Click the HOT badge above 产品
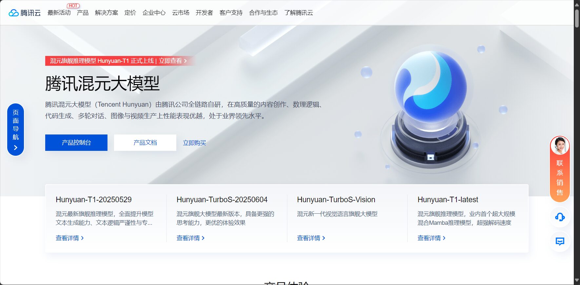Screen dimensions: 580x285 click(x=73, y=6)
